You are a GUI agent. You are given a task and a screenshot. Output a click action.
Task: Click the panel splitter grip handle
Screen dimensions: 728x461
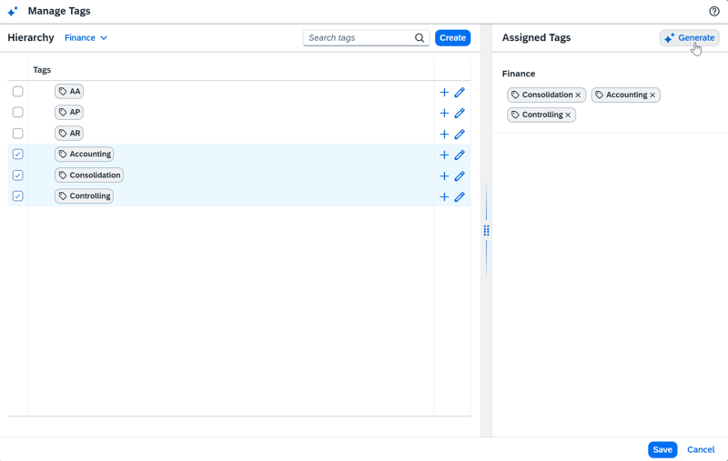[x=486, y=231]
